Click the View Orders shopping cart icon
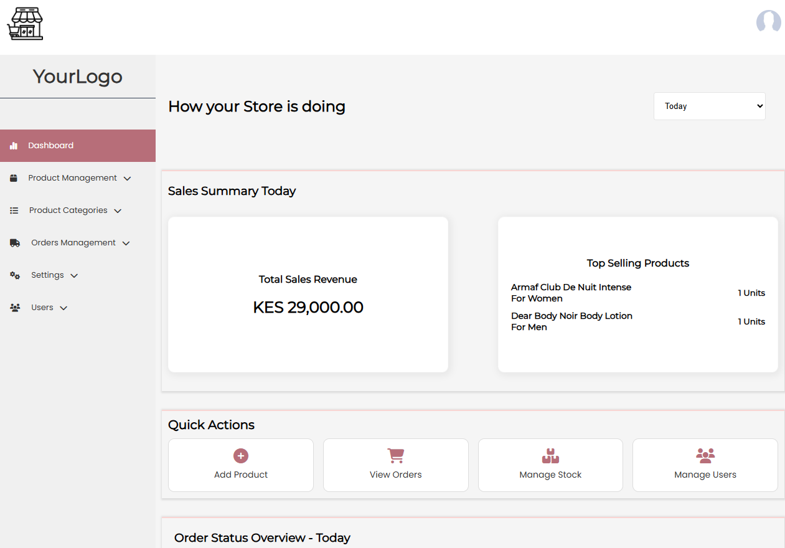The image size is (785, 548). (395, 455)
